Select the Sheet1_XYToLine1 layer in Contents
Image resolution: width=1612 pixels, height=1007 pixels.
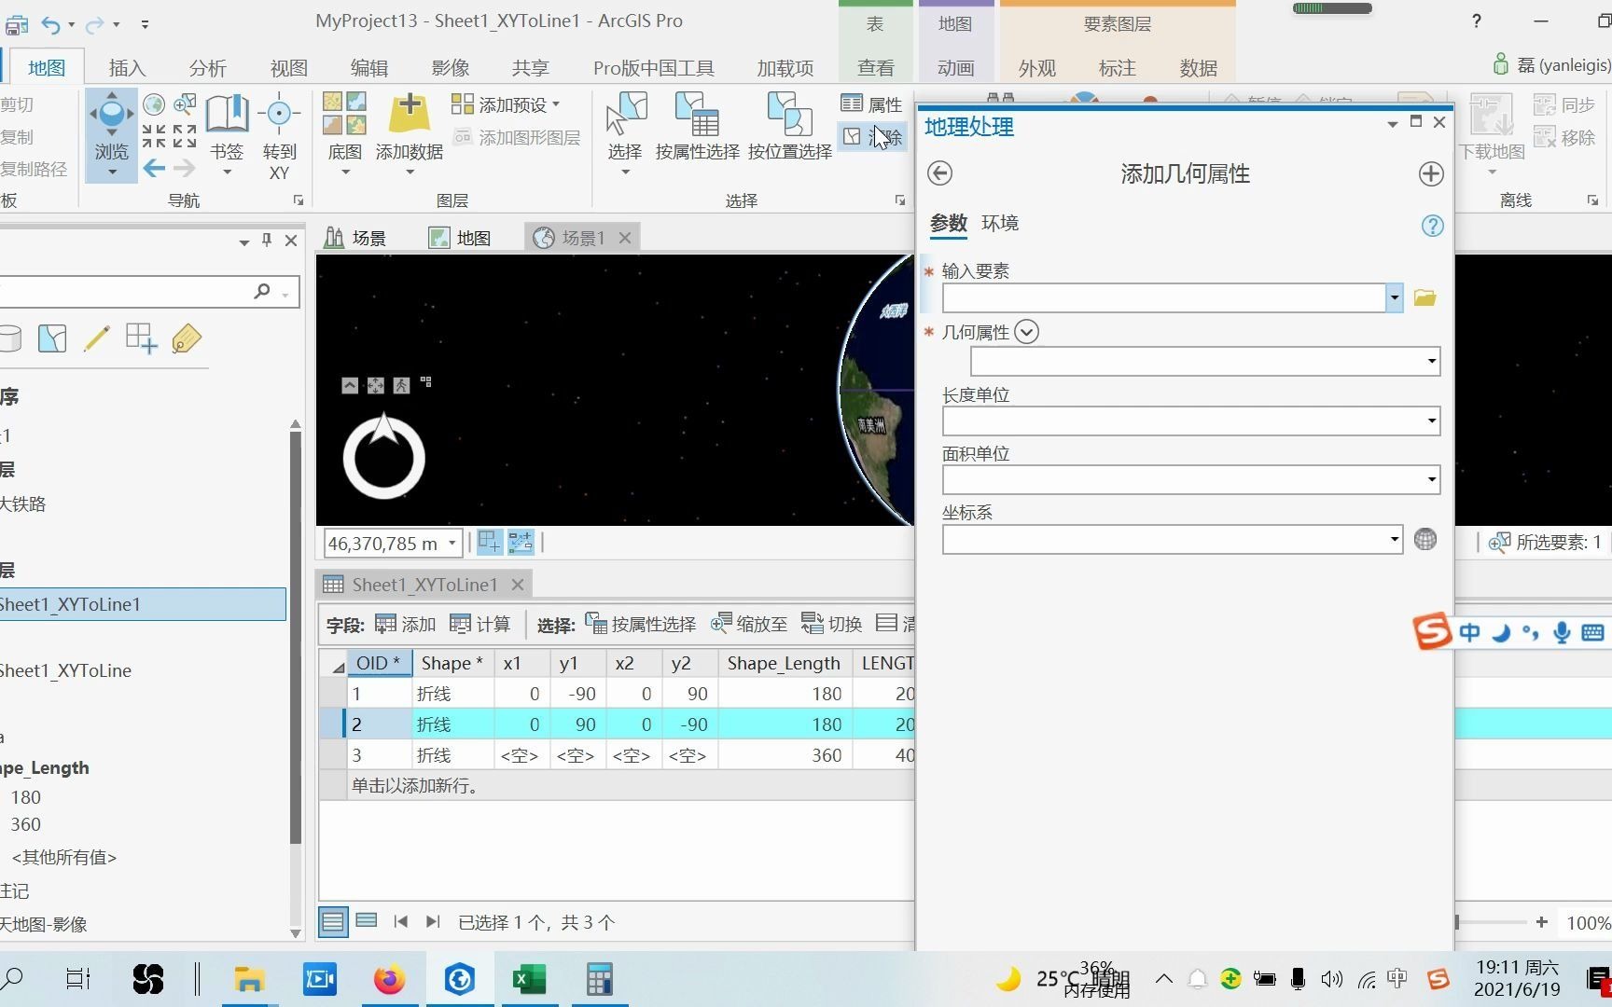(143, 604)
